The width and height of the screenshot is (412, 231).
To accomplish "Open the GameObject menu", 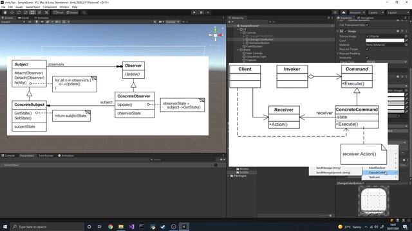I will (x=33, y=7).
